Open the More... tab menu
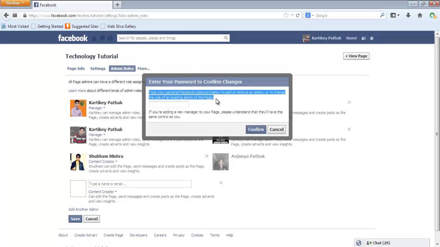 pos(144,69)
